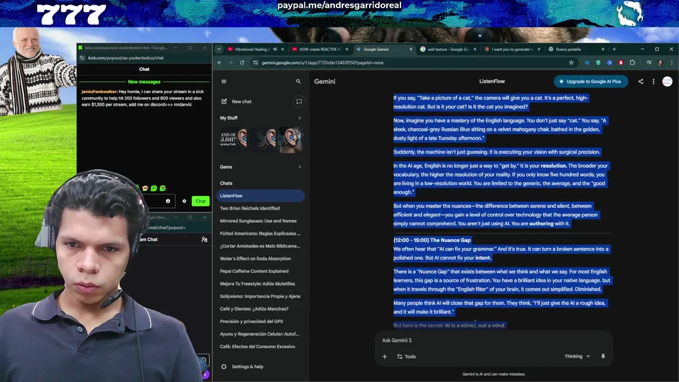Click the red extension icon in toolbar

point(621,63)
